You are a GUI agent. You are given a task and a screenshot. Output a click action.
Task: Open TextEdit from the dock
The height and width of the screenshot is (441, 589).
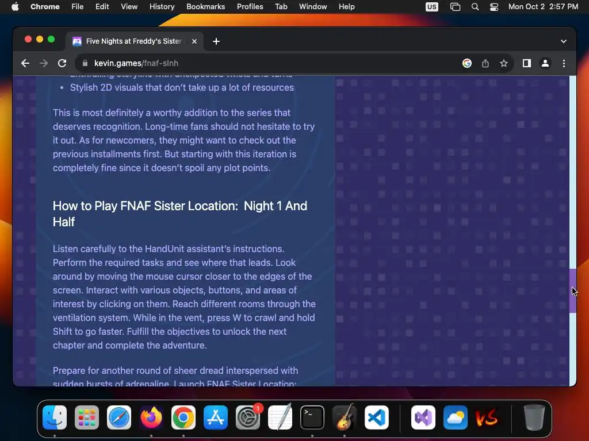280,417
